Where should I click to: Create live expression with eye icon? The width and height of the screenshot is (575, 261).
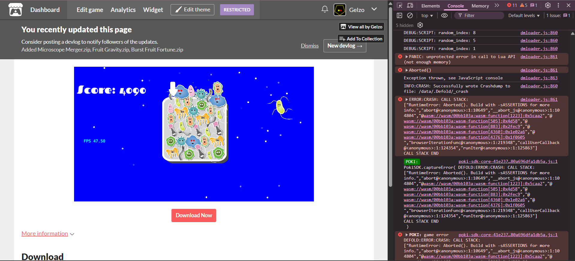(x=444, y=15)
